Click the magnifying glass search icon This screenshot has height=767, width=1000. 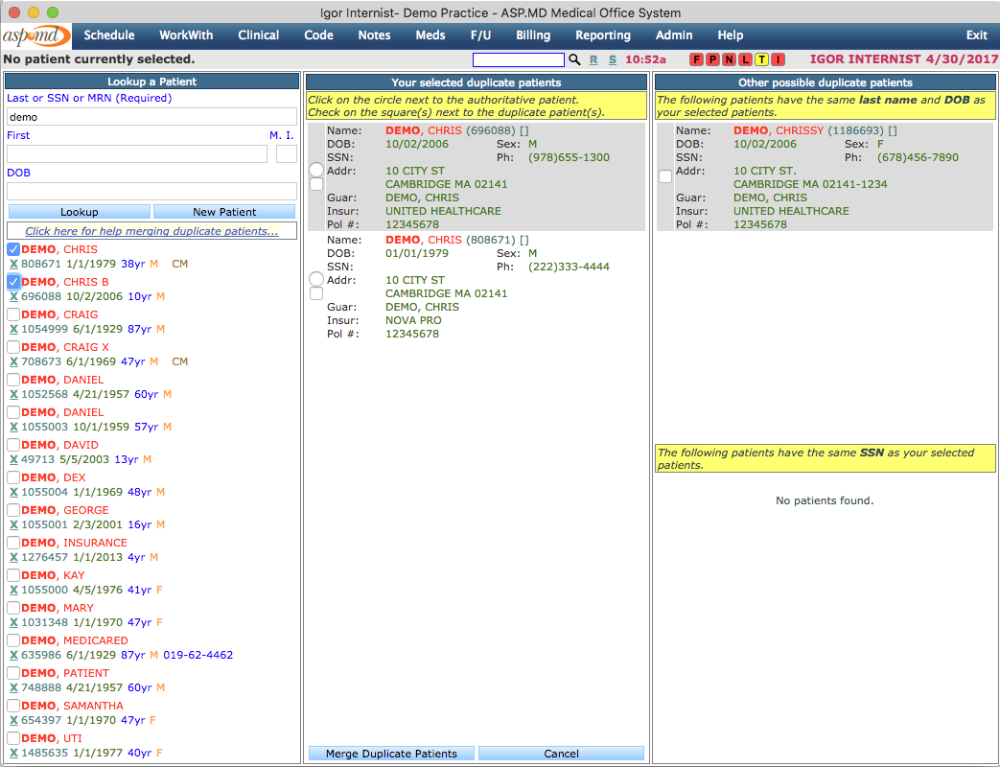click(x=574, y=59)
